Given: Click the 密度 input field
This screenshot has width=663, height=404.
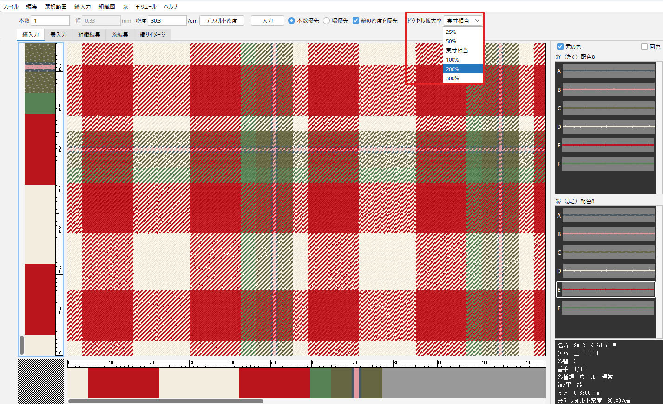Looking at the screenshot, I should pos(167,21).
